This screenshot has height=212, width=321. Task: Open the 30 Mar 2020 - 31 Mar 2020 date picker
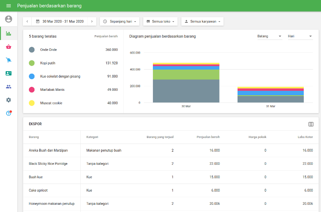(x=60, y=21)
